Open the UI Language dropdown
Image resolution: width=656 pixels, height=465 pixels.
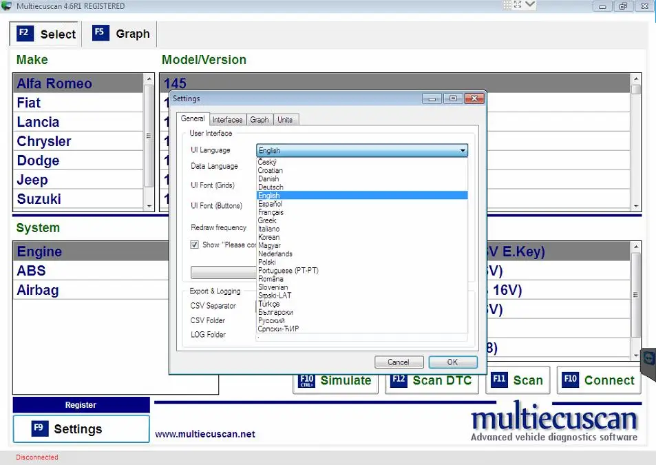(462, 150)
